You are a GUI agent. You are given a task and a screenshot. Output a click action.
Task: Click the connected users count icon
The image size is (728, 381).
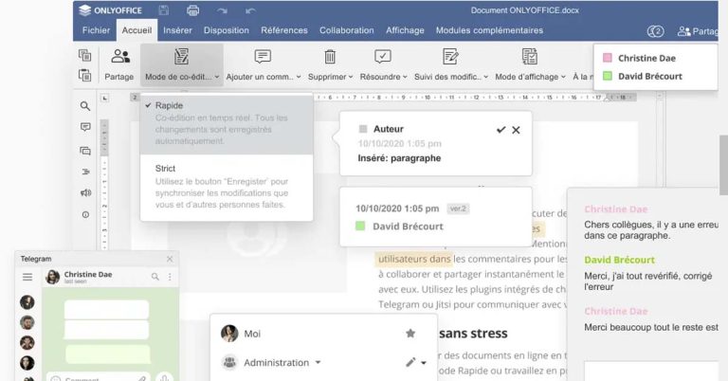tap(656, 31)
